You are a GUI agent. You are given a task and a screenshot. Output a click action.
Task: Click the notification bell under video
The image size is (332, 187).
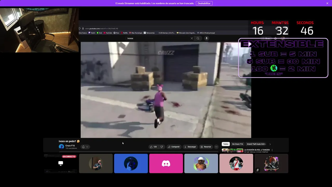click(x=83, y=147)
